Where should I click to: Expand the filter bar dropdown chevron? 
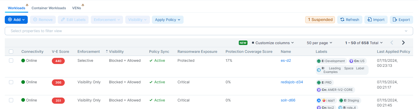pos(406,31)
